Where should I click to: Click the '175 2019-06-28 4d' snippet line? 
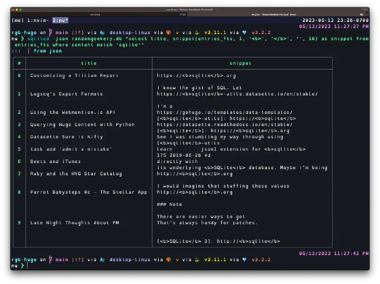click(x=184, y=155)
